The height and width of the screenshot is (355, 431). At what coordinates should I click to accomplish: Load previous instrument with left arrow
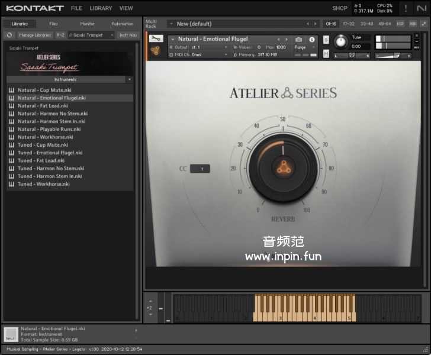point(278,39)
